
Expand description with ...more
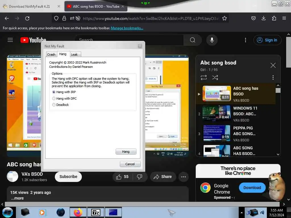(17, 198)
